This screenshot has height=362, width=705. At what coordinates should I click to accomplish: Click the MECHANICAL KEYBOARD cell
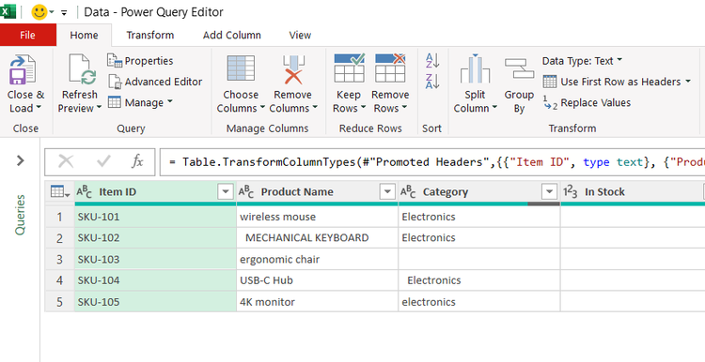point(317,238)
